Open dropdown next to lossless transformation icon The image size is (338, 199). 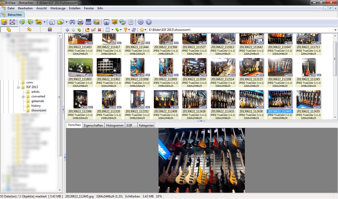[44, 22]
